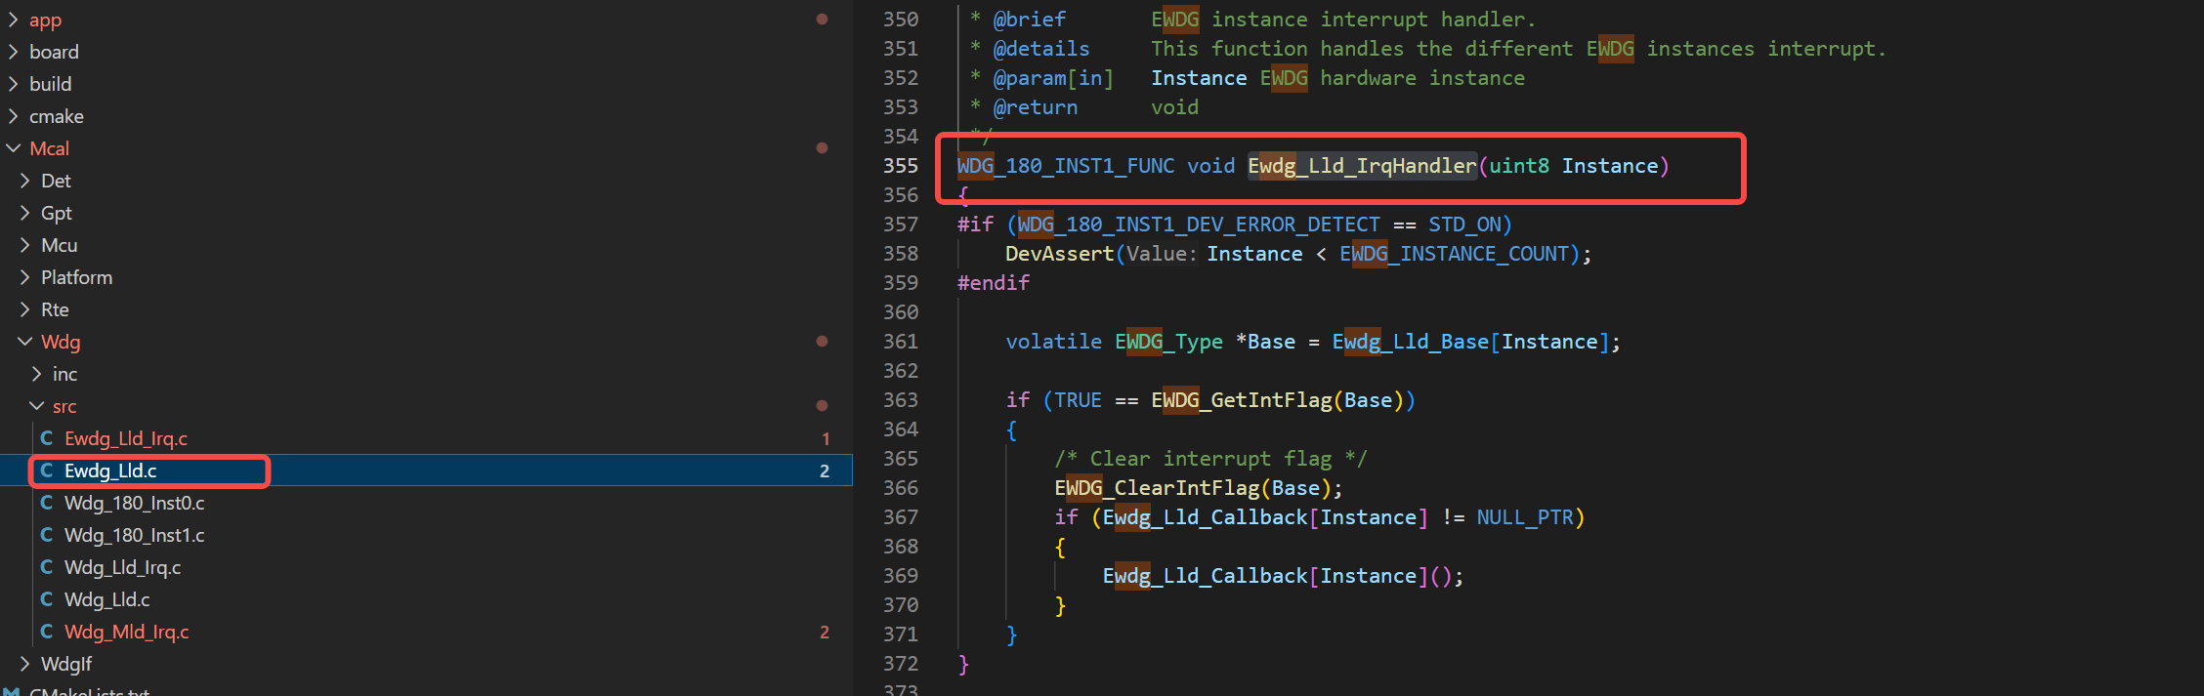Click WDG_180_INST1_DEV_ERROR_DETECT macro

[1199, 225]
